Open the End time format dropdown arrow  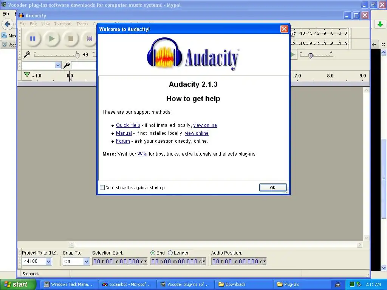pyautogui.click(x=204, y=261)
